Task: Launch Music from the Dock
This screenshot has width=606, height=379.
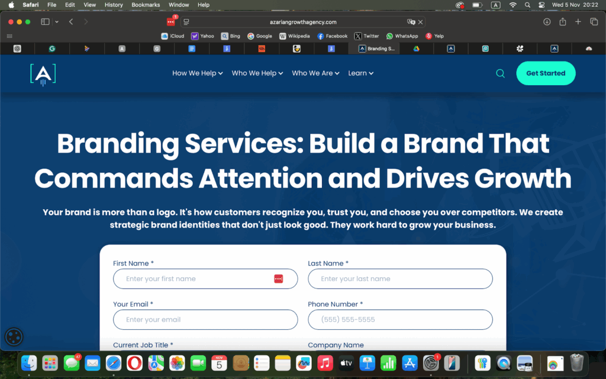Action: (325, 363)
